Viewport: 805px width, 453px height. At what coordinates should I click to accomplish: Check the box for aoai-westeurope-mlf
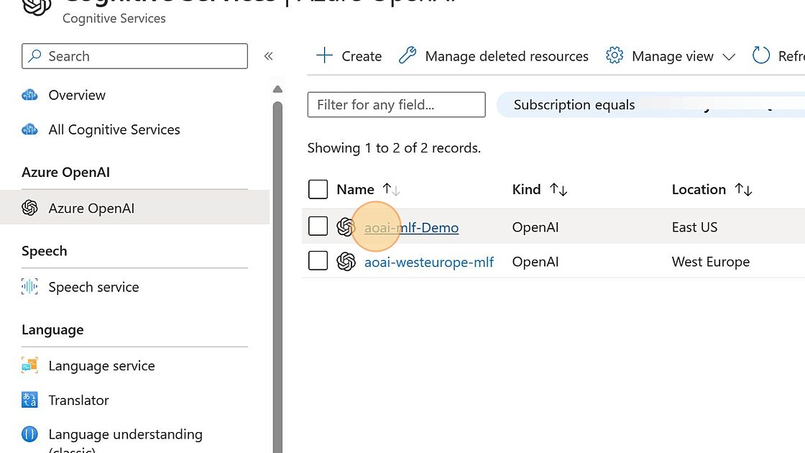click(x=318, y=261)
